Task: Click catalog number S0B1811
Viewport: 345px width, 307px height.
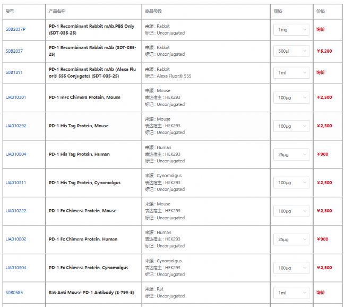Action: pyautogui.click(x=14, y=72)
